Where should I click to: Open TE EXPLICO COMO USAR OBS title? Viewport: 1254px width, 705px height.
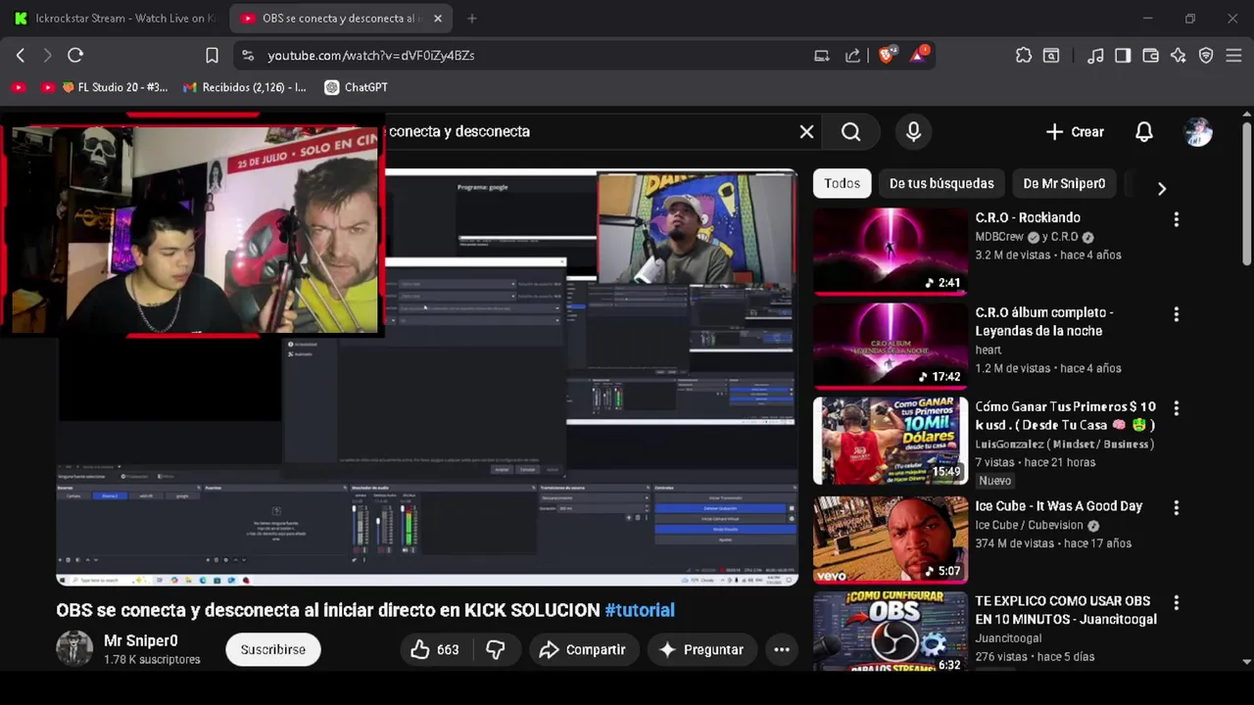[1066, 610]
